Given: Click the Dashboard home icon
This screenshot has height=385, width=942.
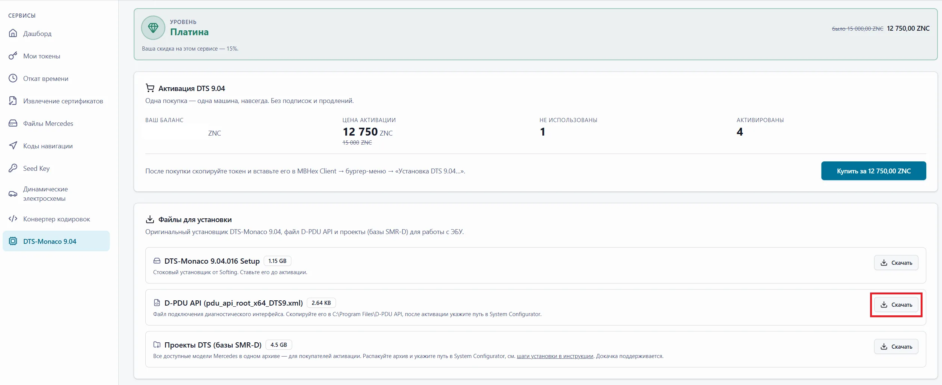Looking at the screenshot, I should [13, 33].
